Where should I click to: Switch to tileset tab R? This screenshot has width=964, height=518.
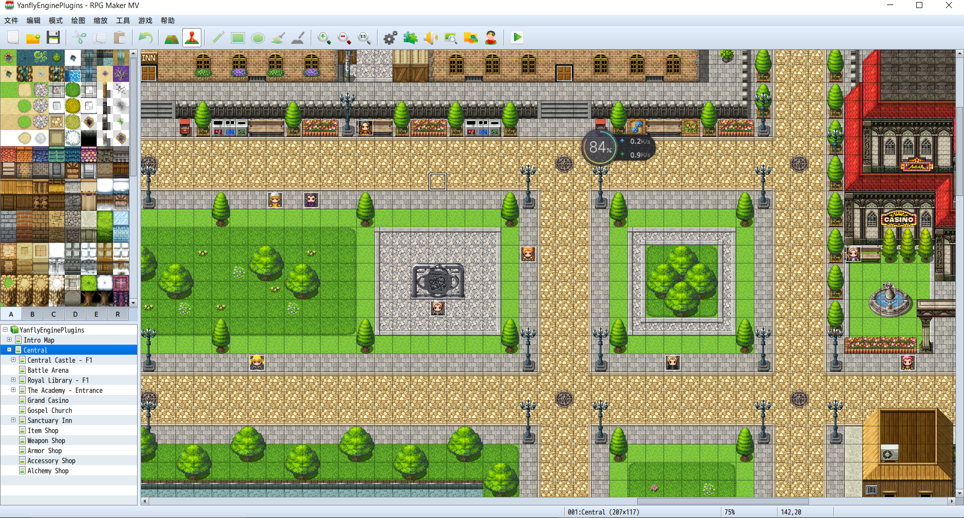pos(117,314)
